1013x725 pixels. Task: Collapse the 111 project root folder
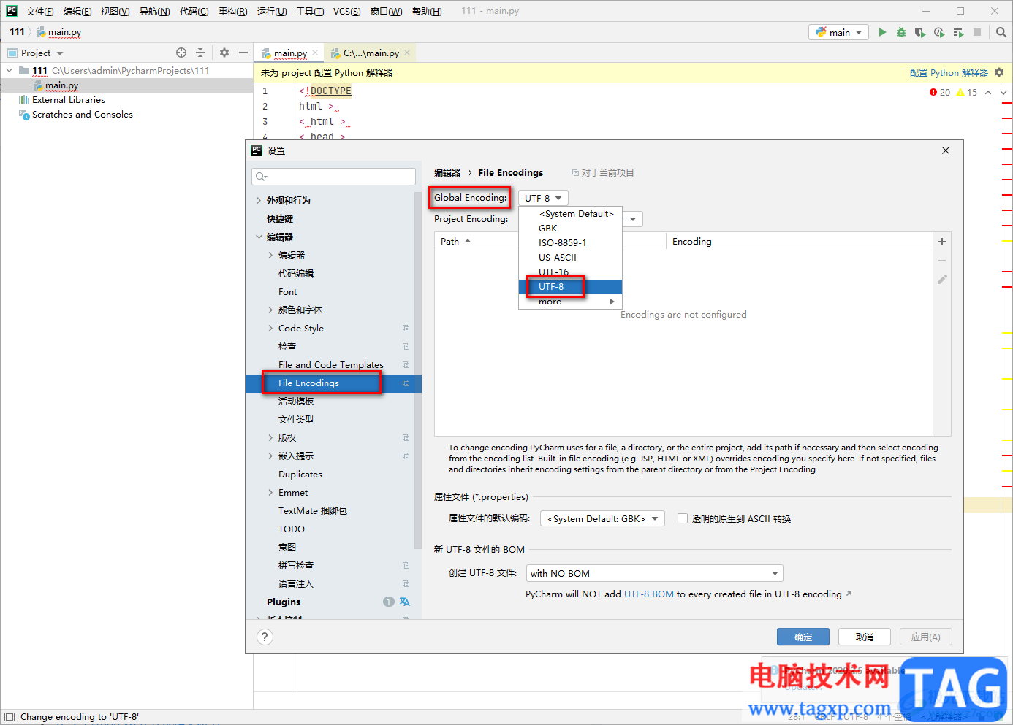coord(10,71)
